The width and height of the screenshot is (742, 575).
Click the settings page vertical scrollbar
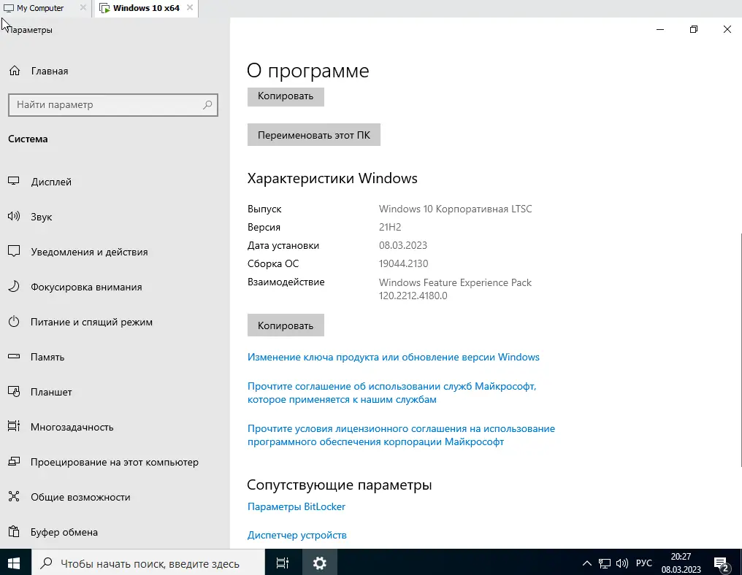click(740, 350)
